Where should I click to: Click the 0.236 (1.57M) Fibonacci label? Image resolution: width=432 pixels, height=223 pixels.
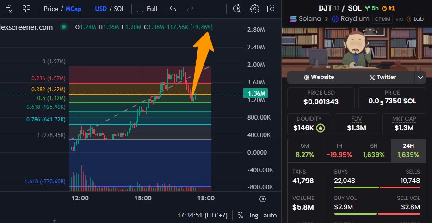click(x=49, y=78)
